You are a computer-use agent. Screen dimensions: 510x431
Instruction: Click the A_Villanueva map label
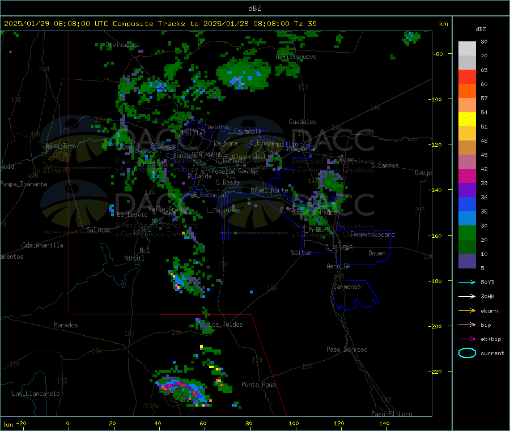coord(296,57)
